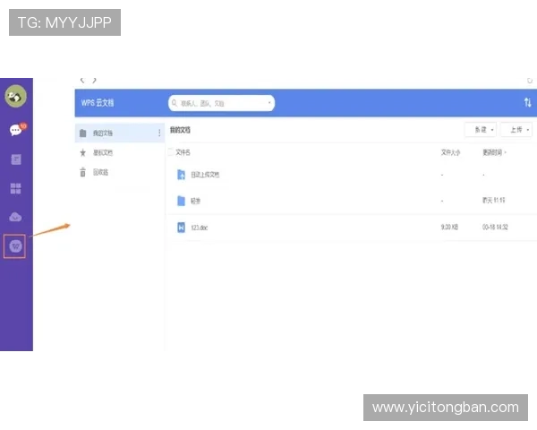Open the user avatar in the purple sidebar
Image resolution: width=537 pixels, height=430 pixels.
[x=15, y=97]
